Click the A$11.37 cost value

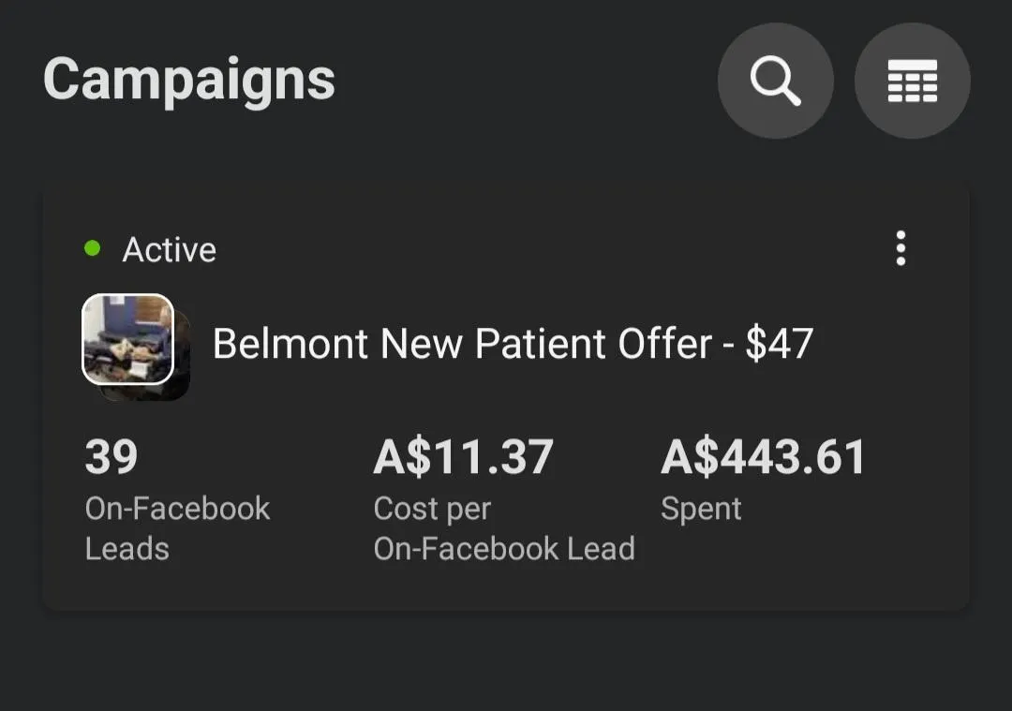(463, 457)
